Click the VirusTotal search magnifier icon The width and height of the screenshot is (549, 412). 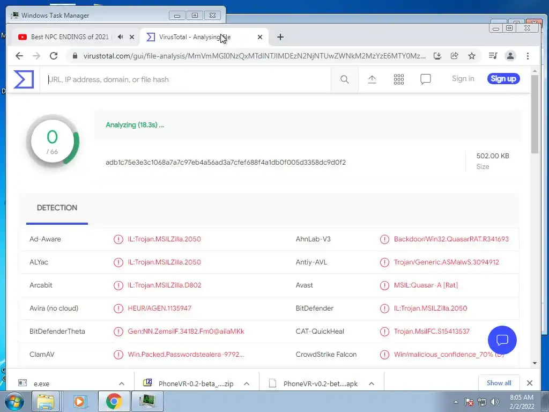click(345, 79)
